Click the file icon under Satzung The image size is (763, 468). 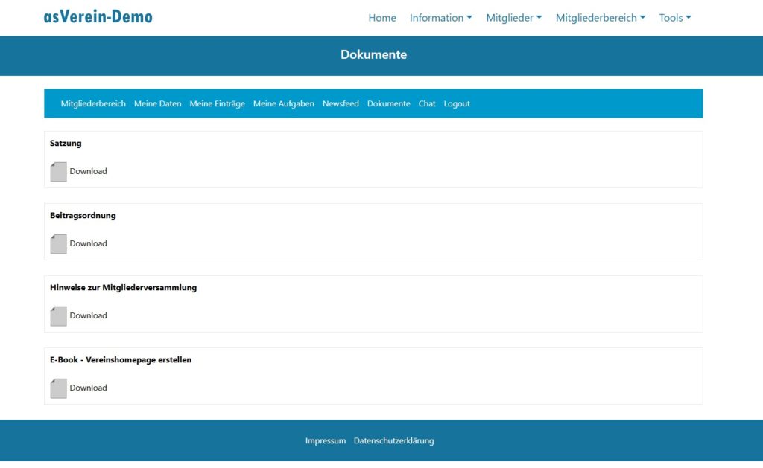pyautogui.click(x=58, y=172)
